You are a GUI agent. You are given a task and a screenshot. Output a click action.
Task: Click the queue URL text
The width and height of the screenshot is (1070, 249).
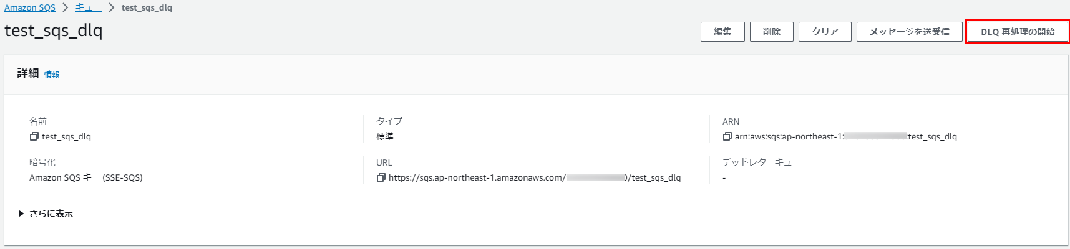pos(535,177)
